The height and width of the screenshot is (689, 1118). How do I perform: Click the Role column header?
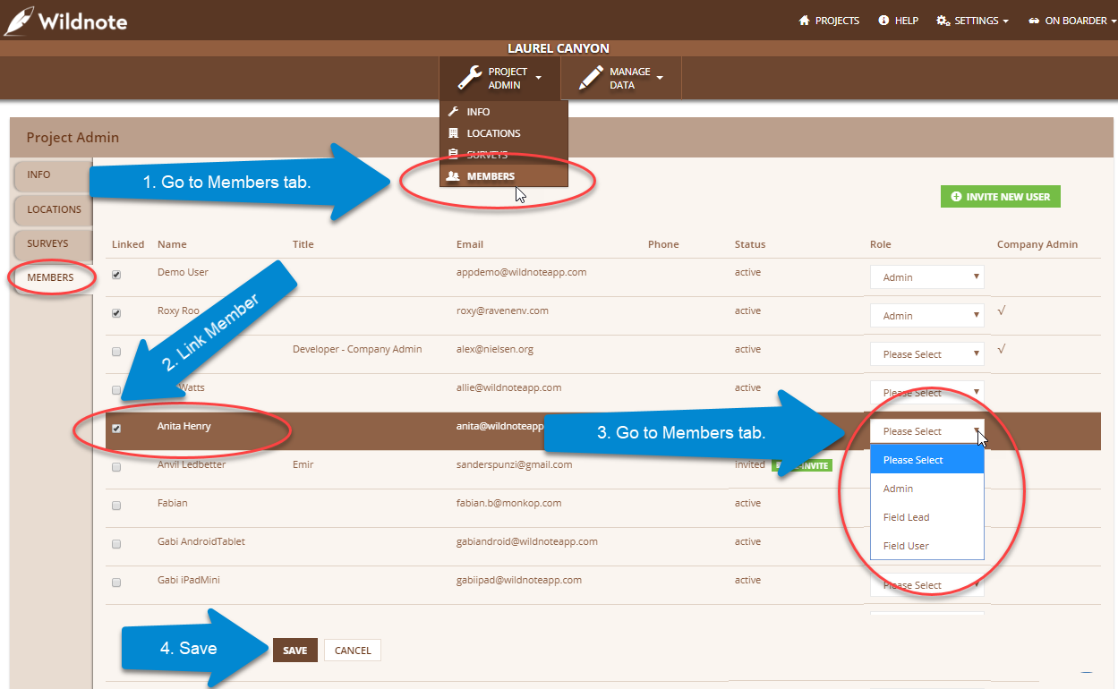point(881,244)
